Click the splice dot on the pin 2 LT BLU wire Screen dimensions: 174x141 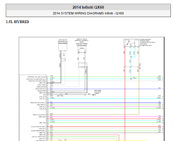point(131,79)
